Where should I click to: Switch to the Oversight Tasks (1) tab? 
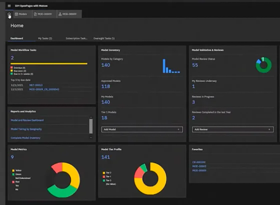click(104, 38)
